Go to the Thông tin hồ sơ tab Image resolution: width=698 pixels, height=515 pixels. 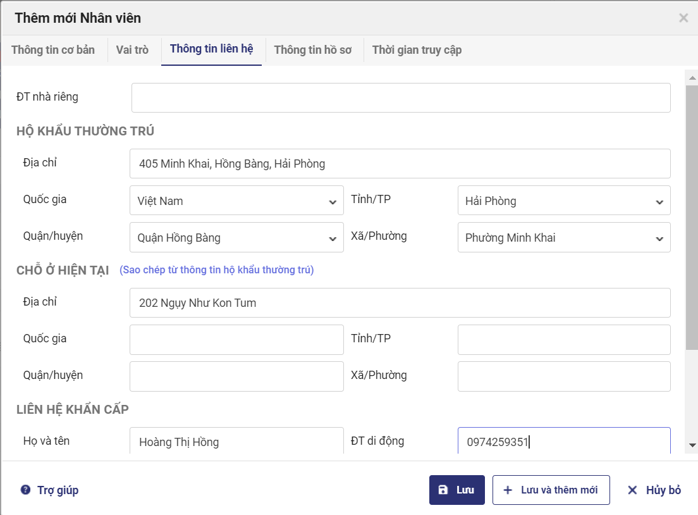click(x=312, y=50)
